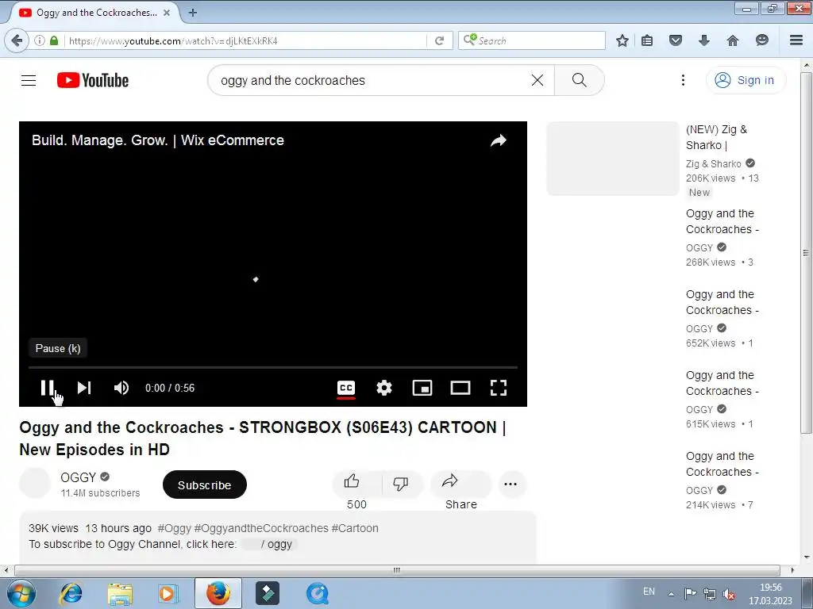Click #Oggy hashtag link
This screenshot has width=813, height=609.
pyautogui.click(x=174, y=528)
